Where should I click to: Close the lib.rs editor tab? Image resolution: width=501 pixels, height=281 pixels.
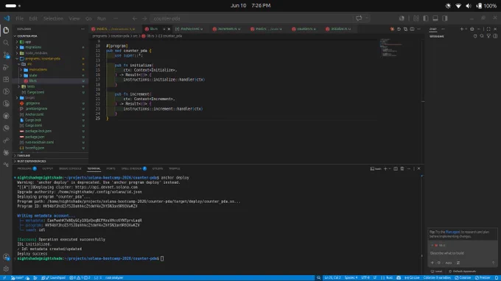(169, 29)
